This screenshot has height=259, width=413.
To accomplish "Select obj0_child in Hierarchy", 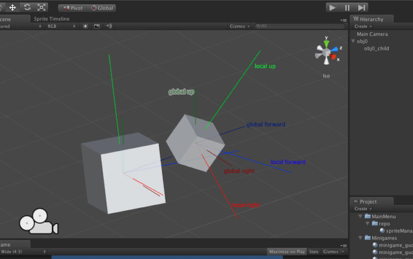I will pyautogui.click(x=376, y=48).
